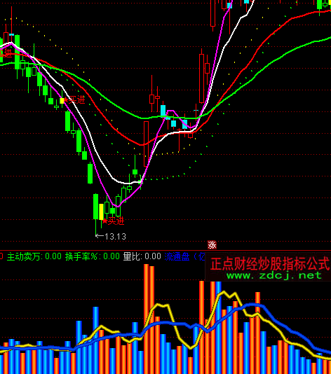Select the 主动卖万 indicator readout
This screenshot has width=331, height=374.
click(34, 256)
